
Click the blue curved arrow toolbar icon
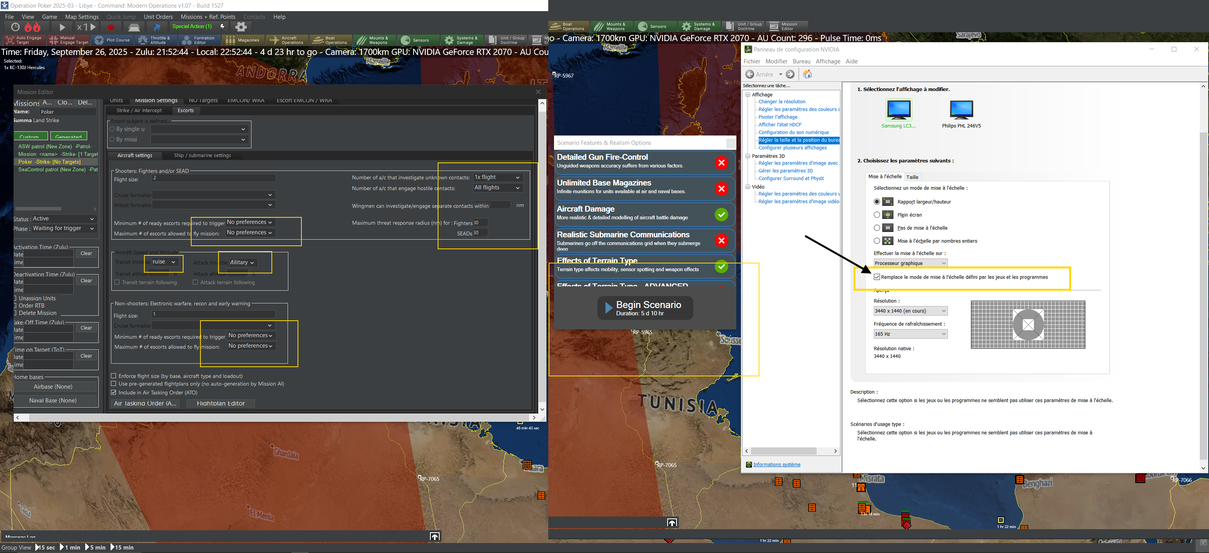[157, 27]
